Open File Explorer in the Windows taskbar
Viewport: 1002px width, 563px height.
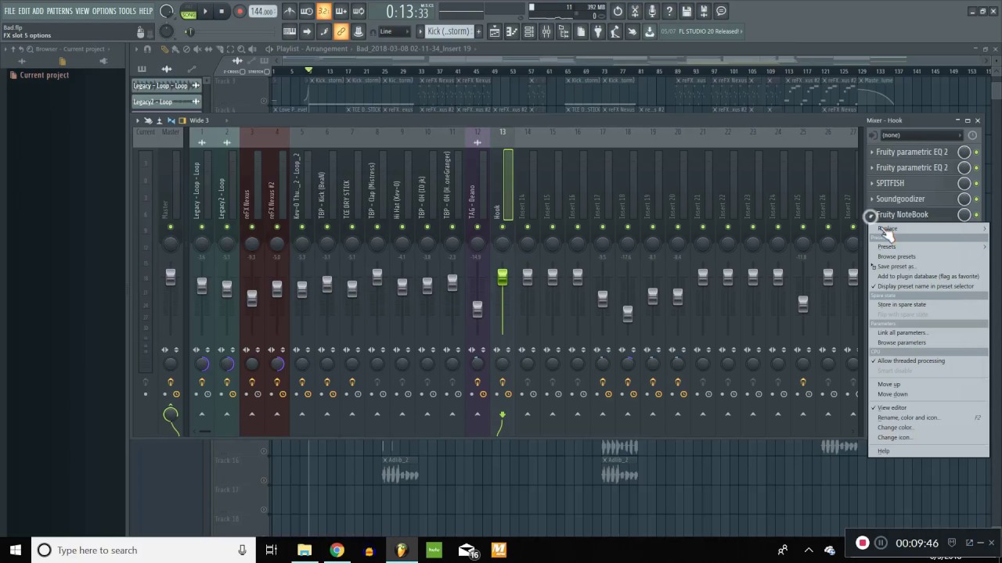[x=305, y=550]
